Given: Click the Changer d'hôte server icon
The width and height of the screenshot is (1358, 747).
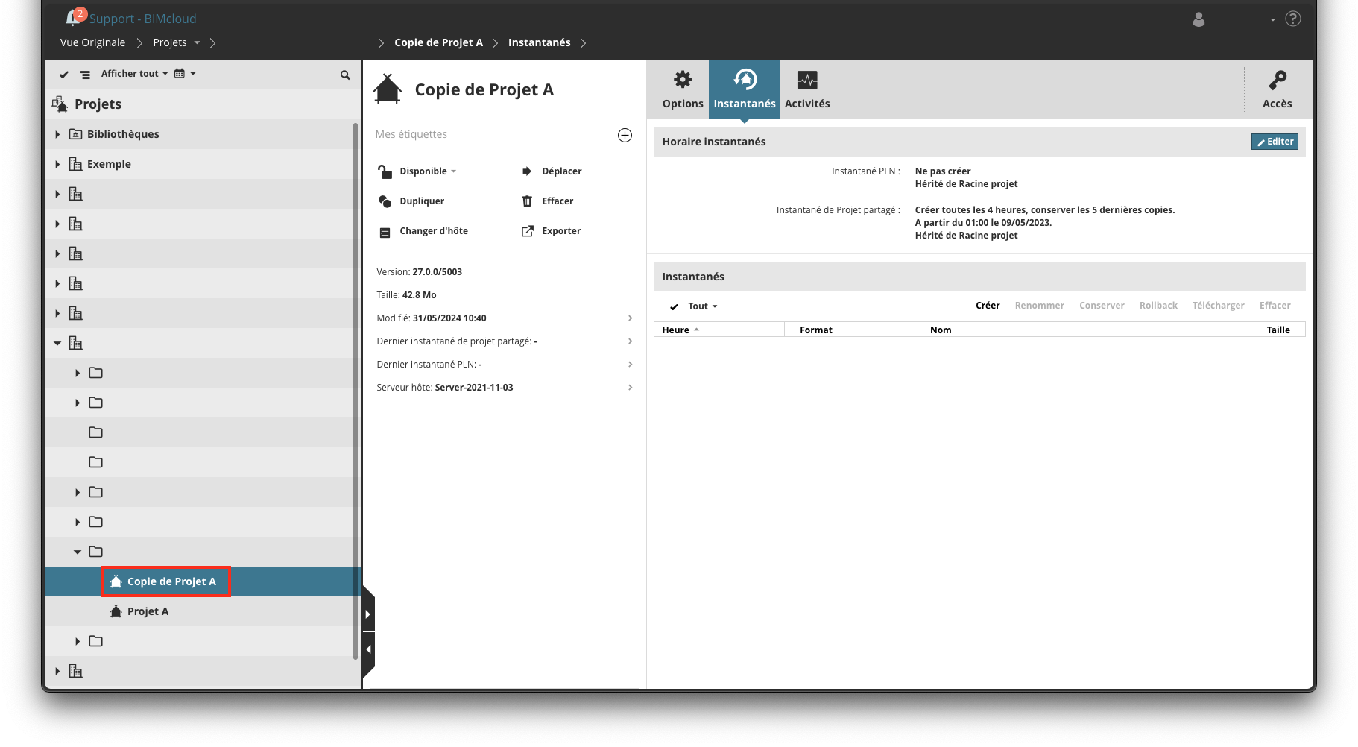Looking at the screenshot, I should (x=385, y=233).
